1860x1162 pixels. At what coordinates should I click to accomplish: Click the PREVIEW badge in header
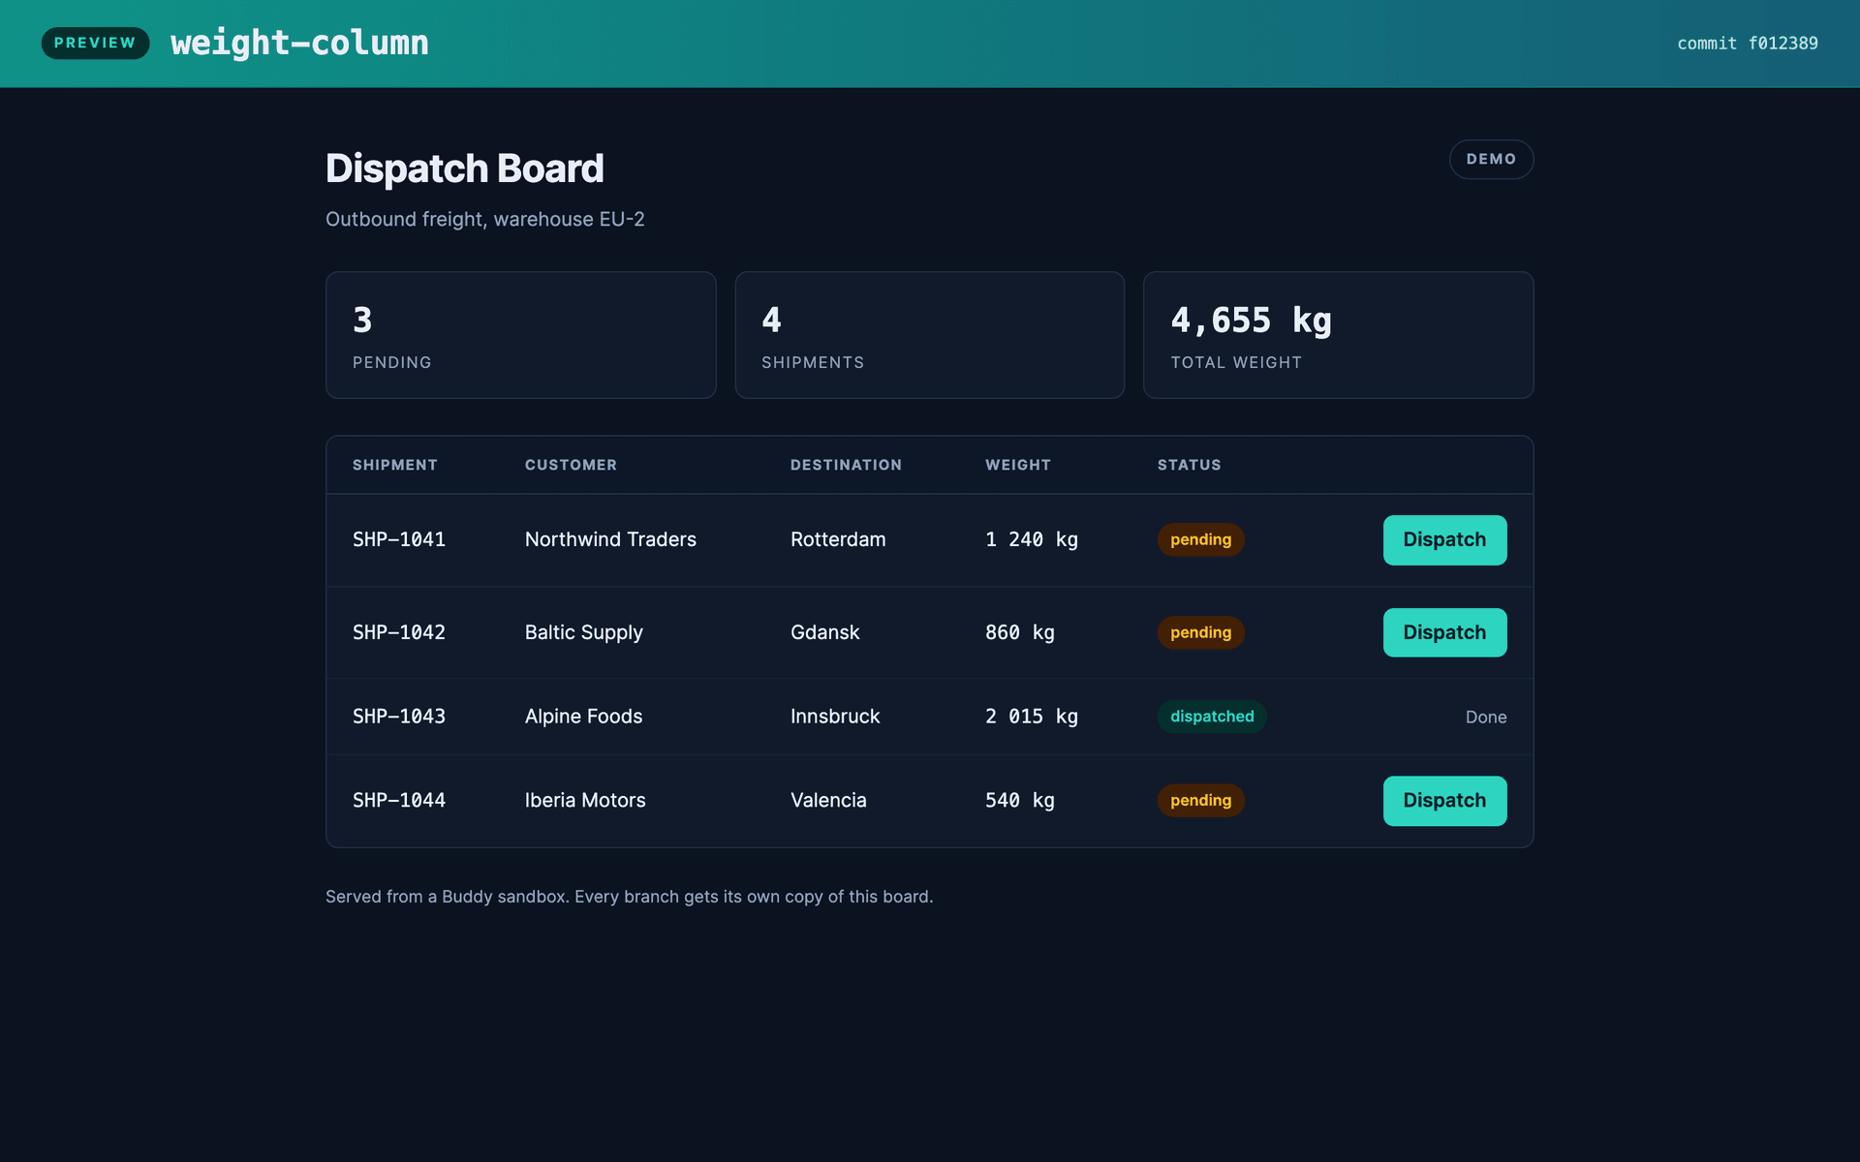tap(95, 43)
